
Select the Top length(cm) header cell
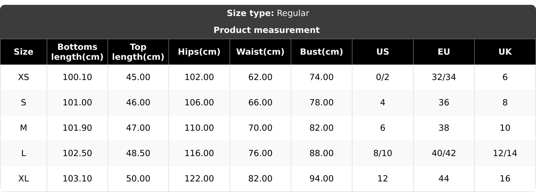tap(138, 52)
